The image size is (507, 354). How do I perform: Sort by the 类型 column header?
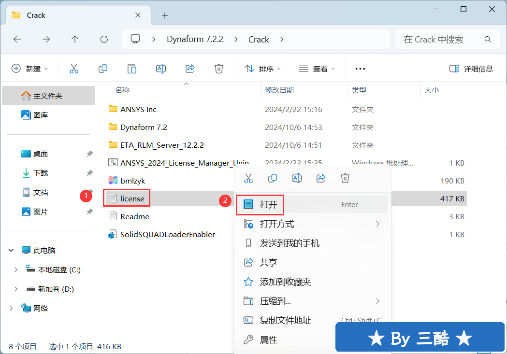359,90
